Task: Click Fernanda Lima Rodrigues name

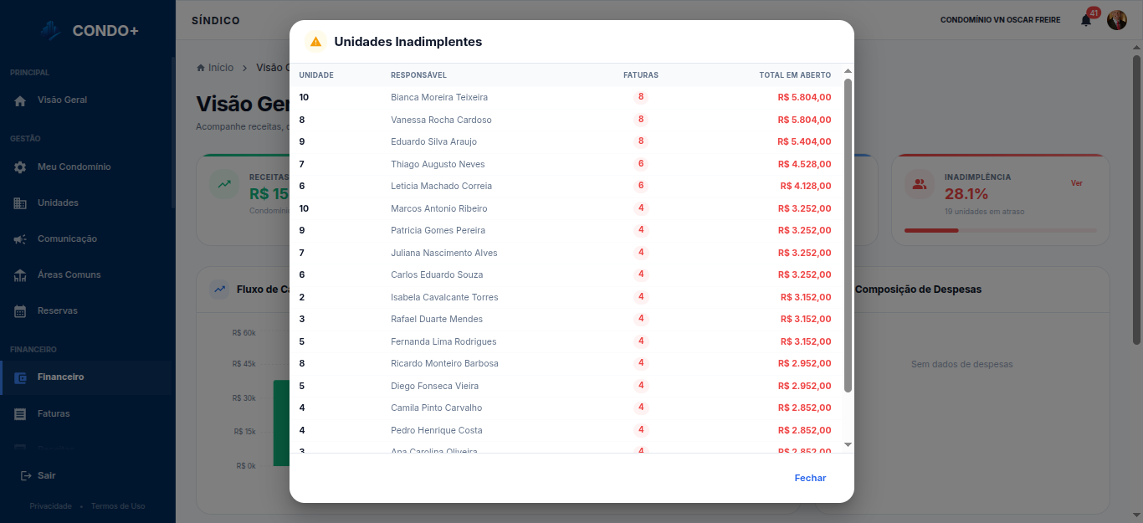Action: [x=443, y=342]
